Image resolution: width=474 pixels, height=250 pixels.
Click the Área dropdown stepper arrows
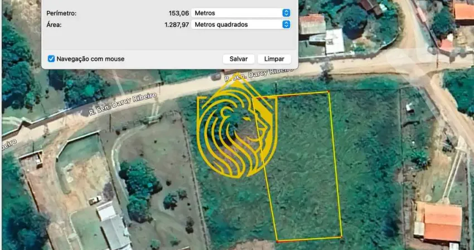point(286,24)
